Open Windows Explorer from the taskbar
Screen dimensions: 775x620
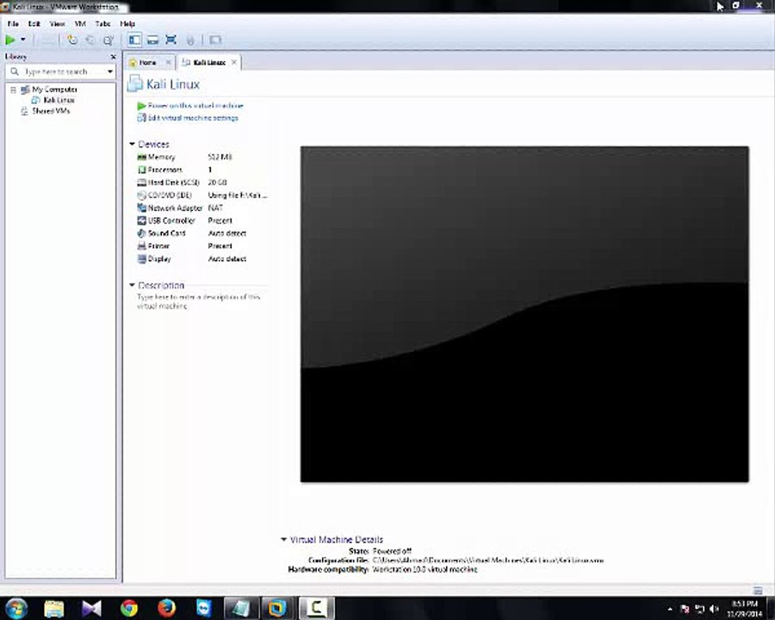pyautogui.click(x=53, y=608)
